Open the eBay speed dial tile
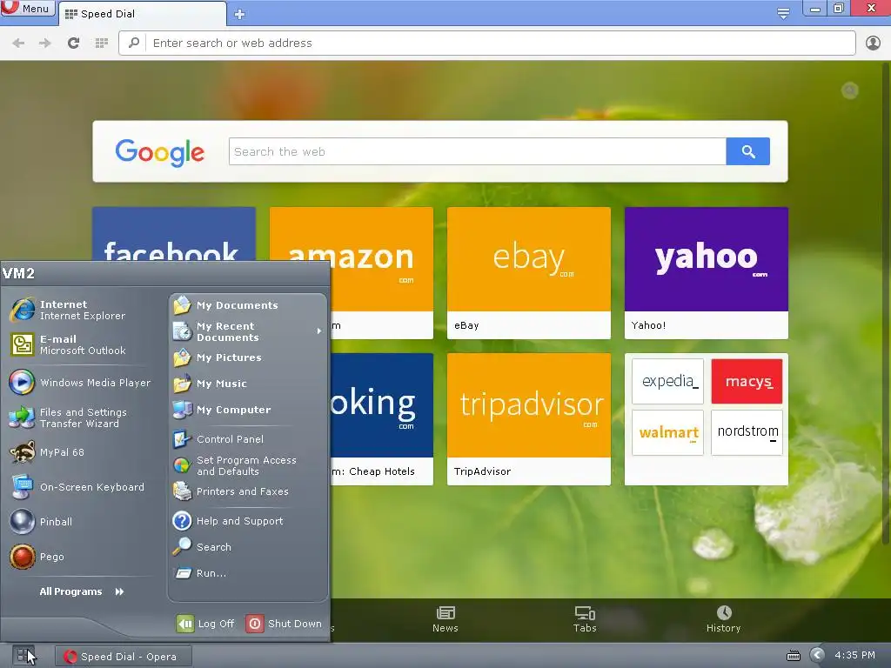Screen dimensions: 891x668 pyautogui.click(x=529, y=272)
